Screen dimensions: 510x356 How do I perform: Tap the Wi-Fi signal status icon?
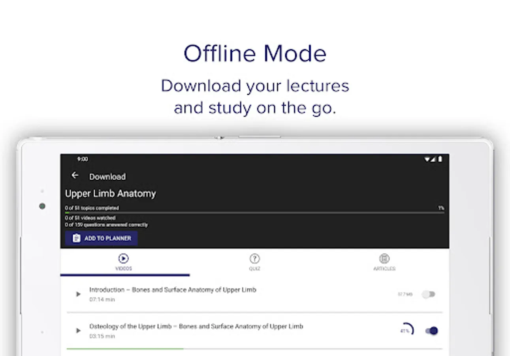click(x=427, y=159)
